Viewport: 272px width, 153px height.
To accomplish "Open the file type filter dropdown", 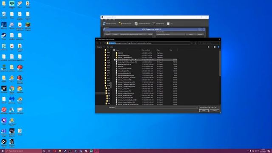I will (x=209, y=108).
